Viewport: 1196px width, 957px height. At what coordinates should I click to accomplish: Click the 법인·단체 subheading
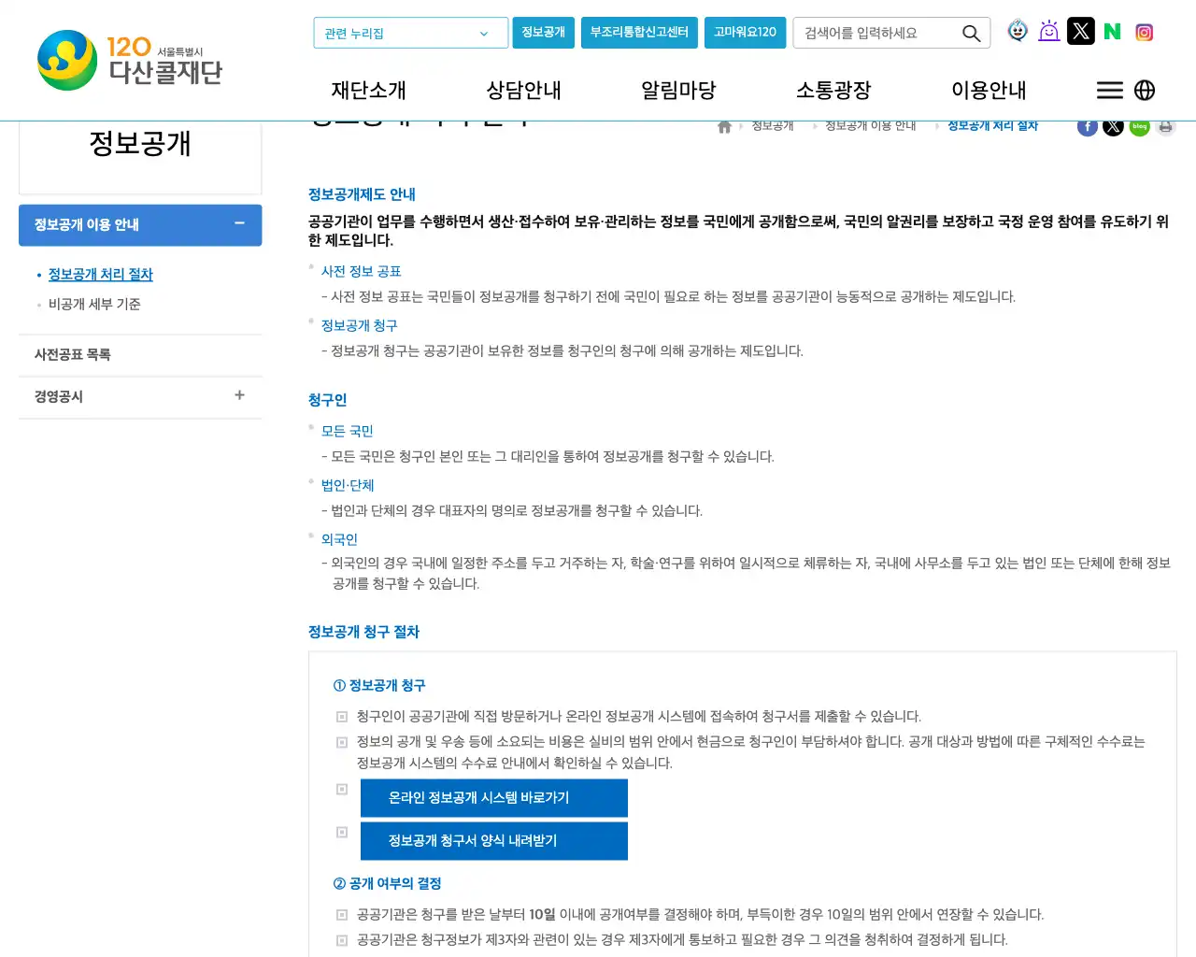[x=348, y=485]
